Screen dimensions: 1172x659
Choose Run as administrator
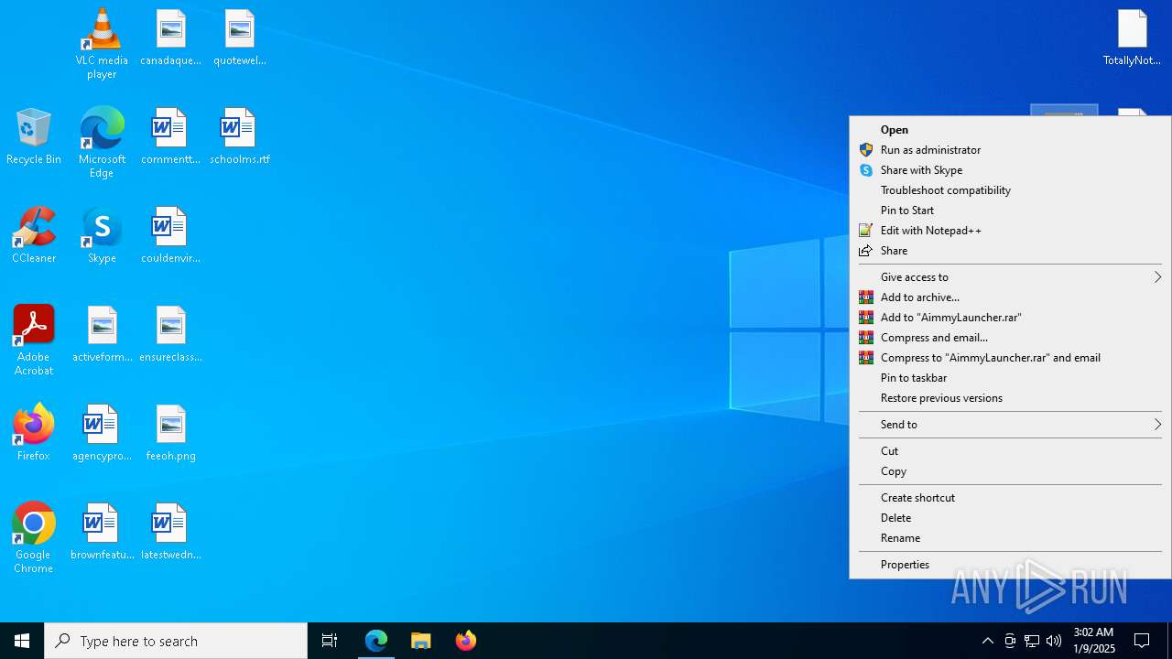click(x=1010, y=150)
